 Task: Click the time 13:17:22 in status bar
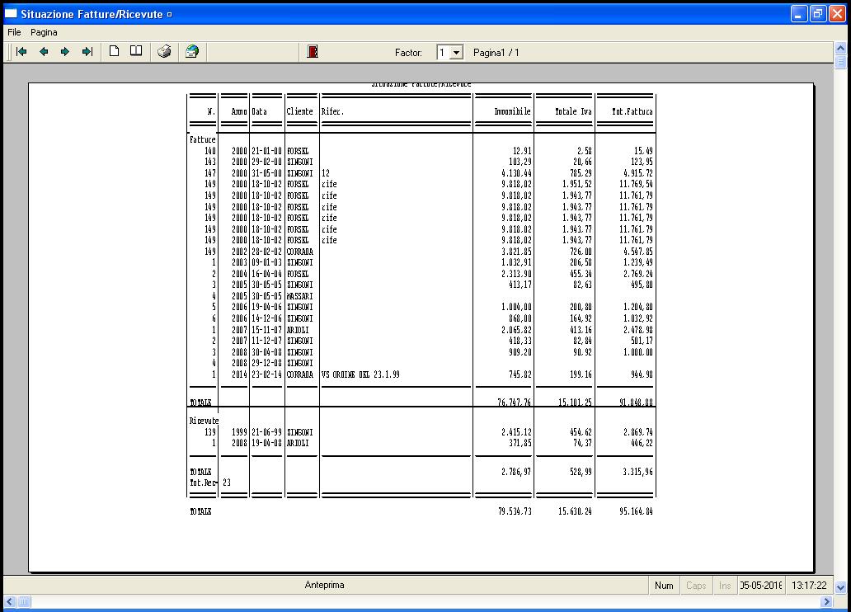point(809,586)
